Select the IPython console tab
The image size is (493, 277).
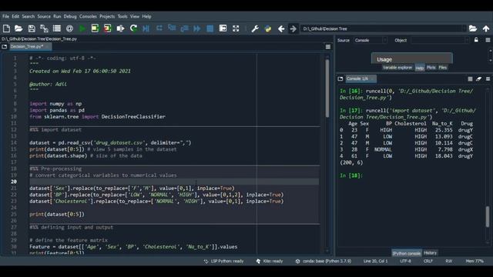tap(406, 253)
